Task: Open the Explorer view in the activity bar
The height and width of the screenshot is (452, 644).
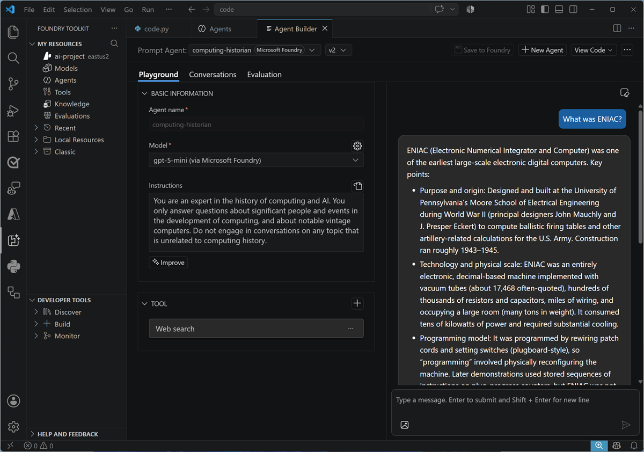Action: tap(13, 32)
